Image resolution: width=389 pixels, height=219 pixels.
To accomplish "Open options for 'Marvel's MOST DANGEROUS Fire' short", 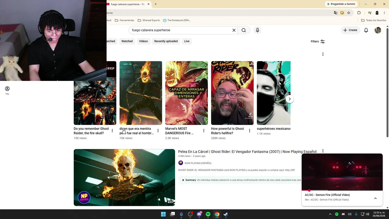I will tap(204, 131).
